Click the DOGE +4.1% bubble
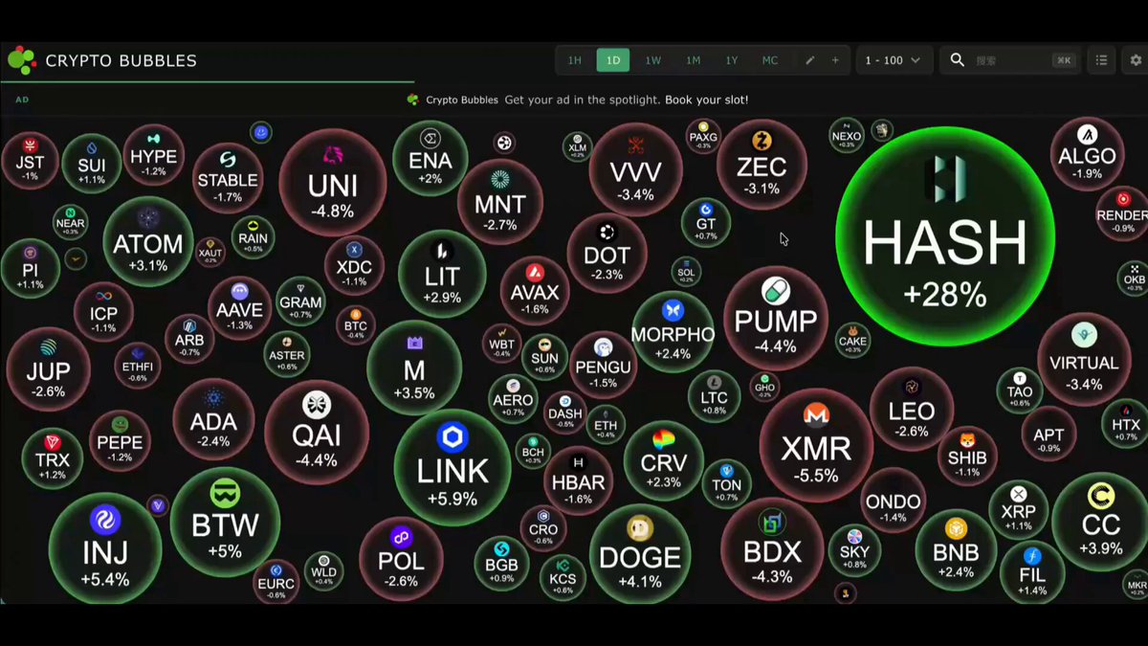 [x=639, y=553]
